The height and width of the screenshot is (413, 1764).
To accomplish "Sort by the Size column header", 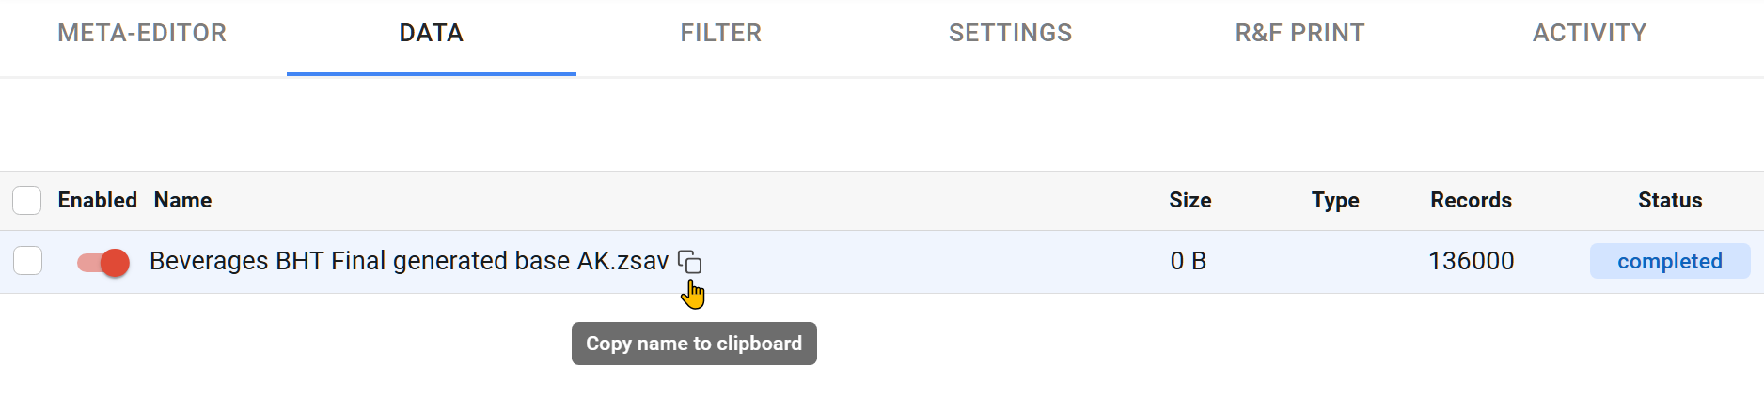I will [x=1189, y=200].
